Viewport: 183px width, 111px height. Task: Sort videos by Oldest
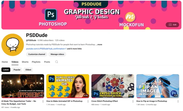coord(28,70)
